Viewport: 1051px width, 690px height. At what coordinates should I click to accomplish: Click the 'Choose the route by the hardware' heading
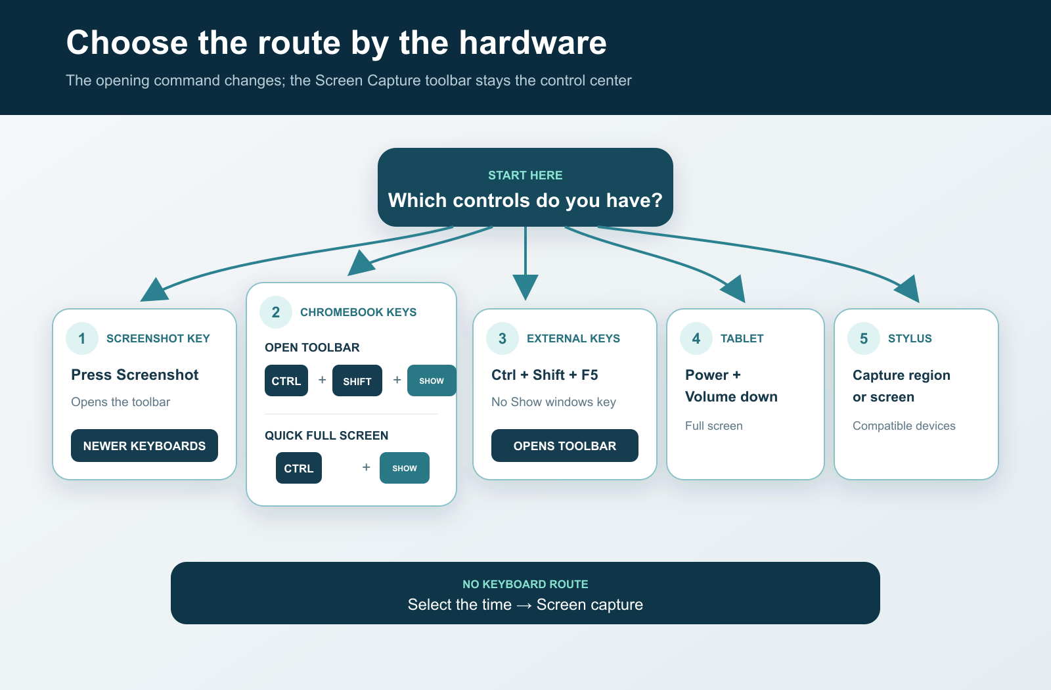pos(336,43)
